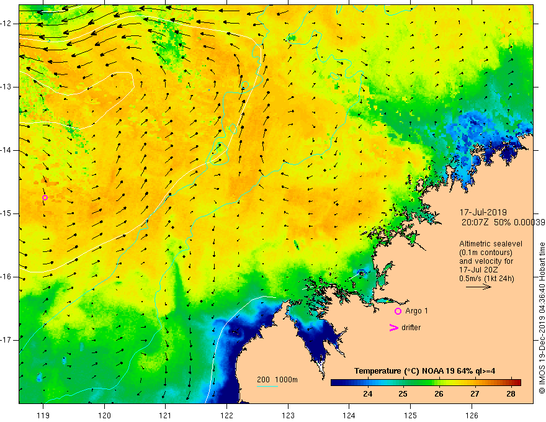The height and width of the screenshot is (422, 546).
Task: Click the '20:07Z 50% 0.00039' text
Action: [x=503, y=222]
